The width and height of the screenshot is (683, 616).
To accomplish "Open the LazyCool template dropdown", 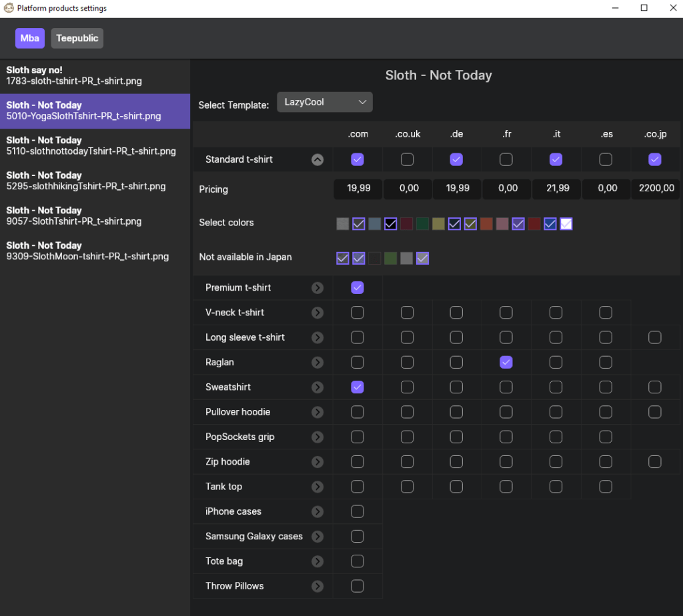I will click(x=325, y=102).
